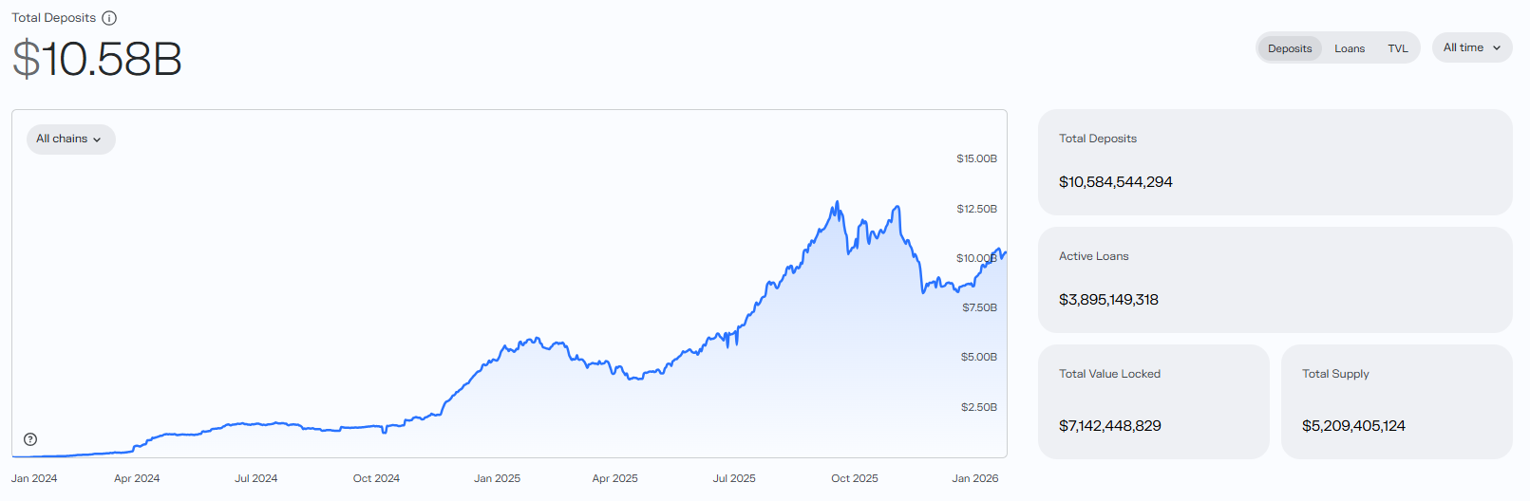Select the Active Loans stat card
The width and height of the screenshot is (1530, 501).
coord(1274,279)
